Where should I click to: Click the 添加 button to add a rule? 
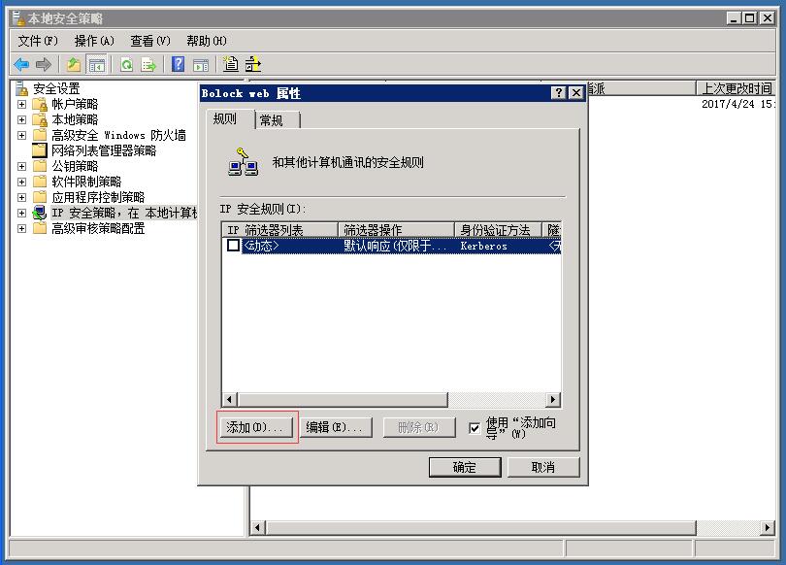[x=253, y=427]
